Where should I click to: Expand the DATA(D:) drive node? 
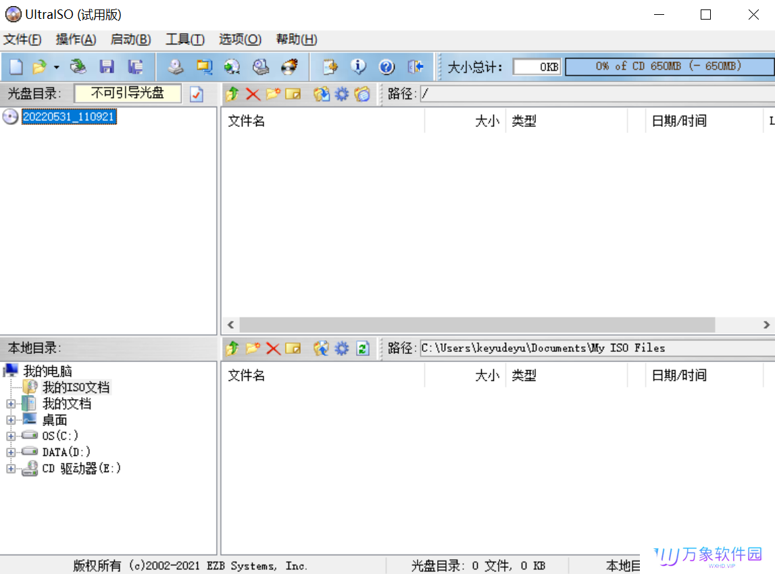point(11,452)
